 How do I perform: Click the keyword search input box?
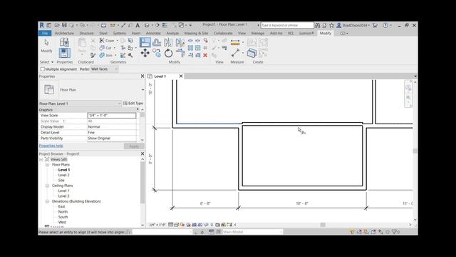click(x=287, y=26)
